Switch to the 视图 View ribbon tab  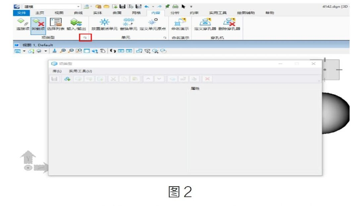(59, 13)
